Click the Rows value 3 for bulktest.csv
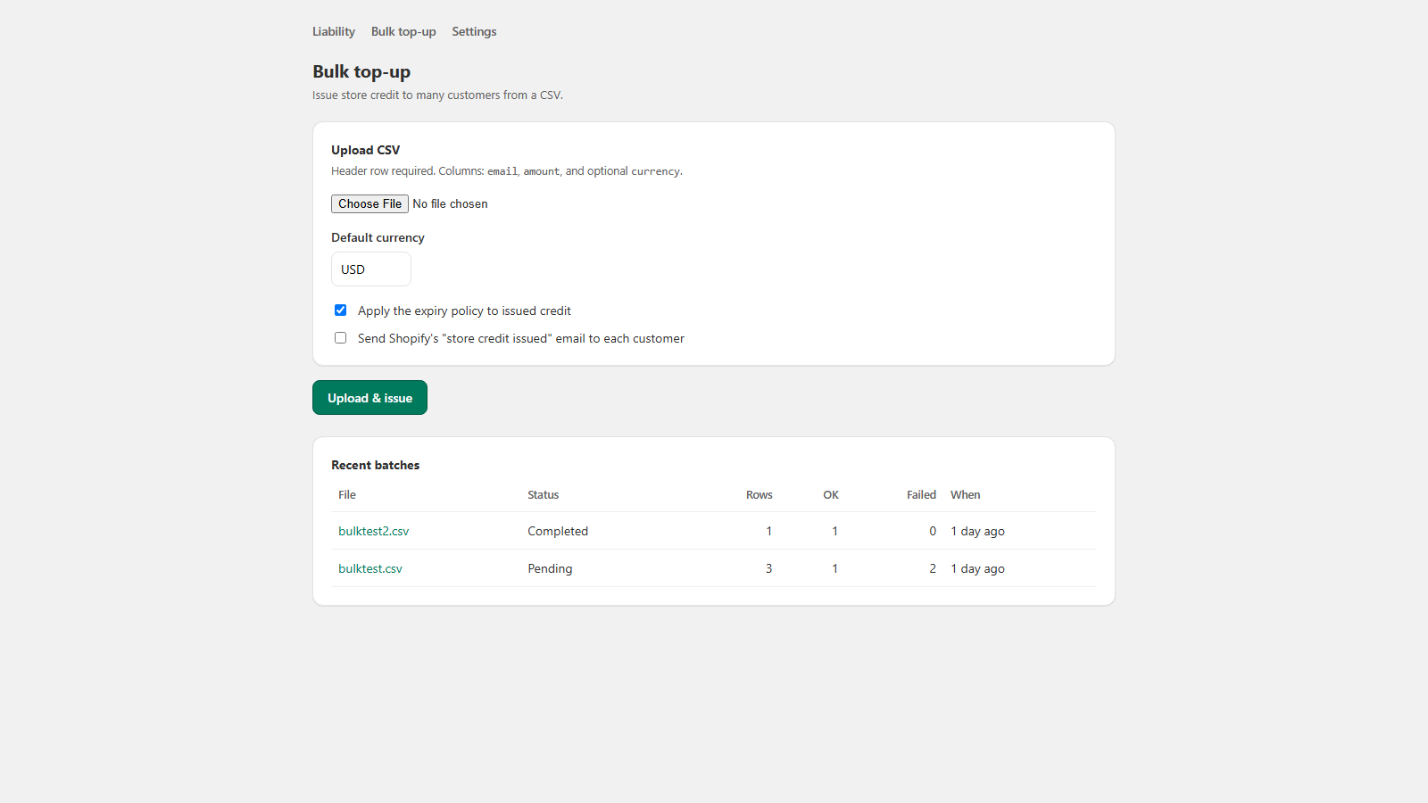Image resolution: width=1428 pixels, height=803 pixels. (x=768, y=568)
